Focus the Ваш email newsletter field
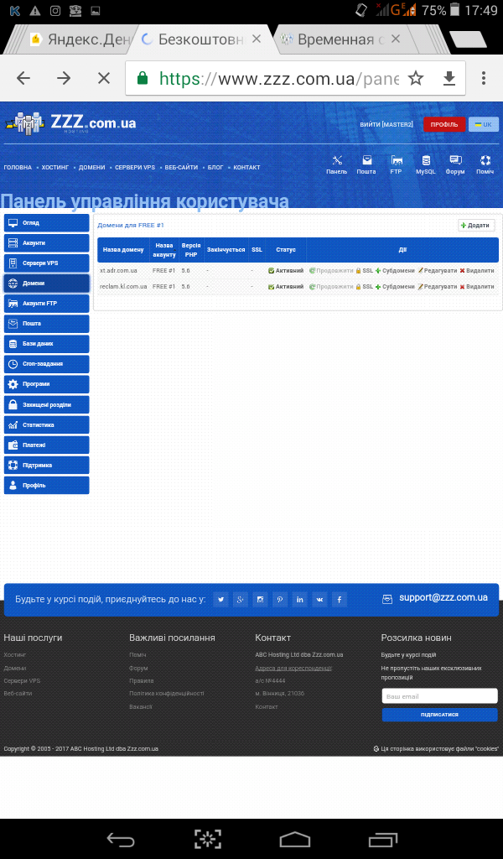This screenshot has width=503, height=859. [439, 696]
